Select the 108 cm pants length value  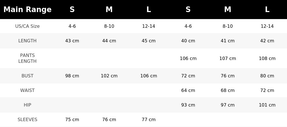pyautogui.click(x=267, y=58)
